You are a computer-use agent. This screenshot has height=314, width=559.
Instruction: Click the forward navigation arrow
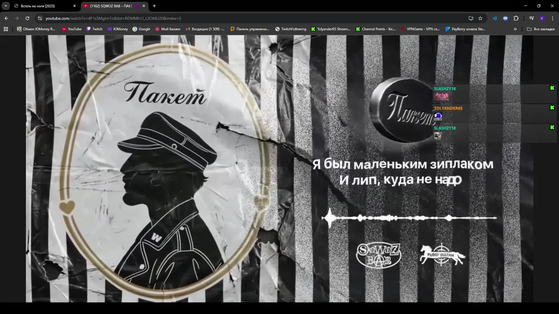pyautogui.click(x=17, y=18)
